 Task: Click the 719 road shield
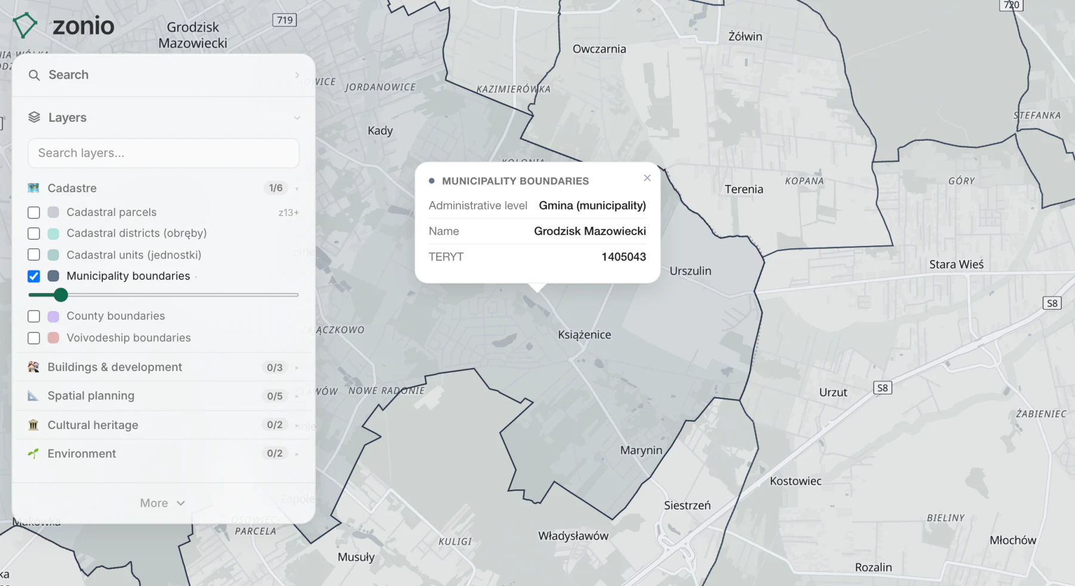(285, 20)
